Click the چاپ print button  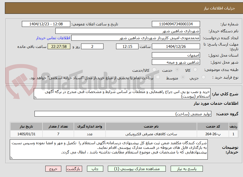(x=95, y=169)
